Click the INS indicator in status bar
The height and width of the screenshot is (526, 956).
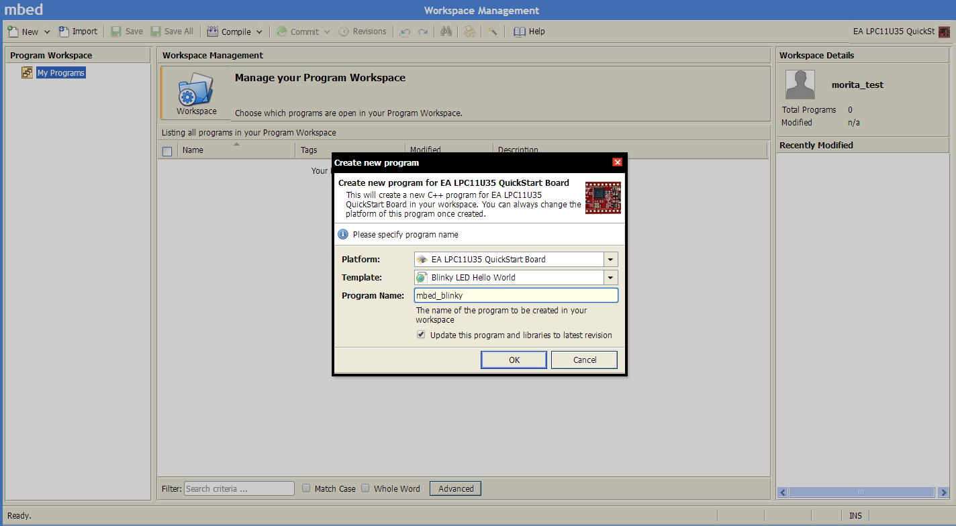click(x=855, y=515)
